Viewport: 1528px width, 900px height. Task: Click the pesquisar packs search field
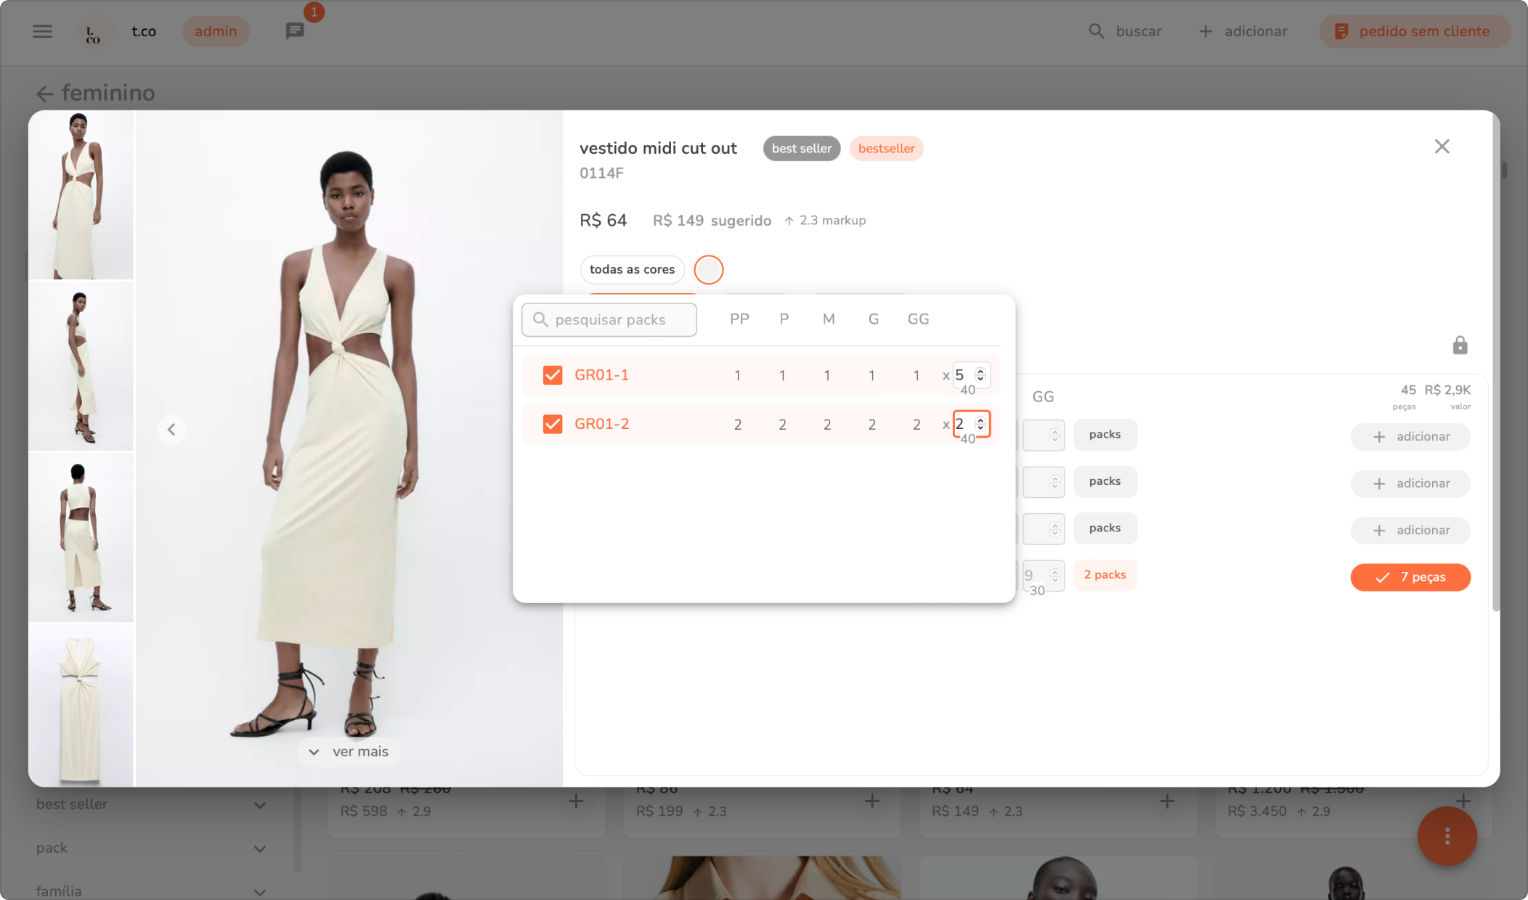pos(610,320)
